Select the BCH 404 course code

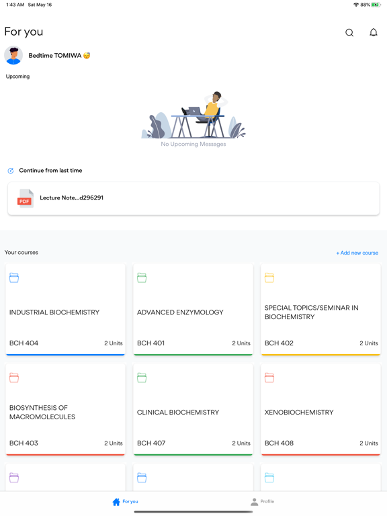click(x=24, y=343)
